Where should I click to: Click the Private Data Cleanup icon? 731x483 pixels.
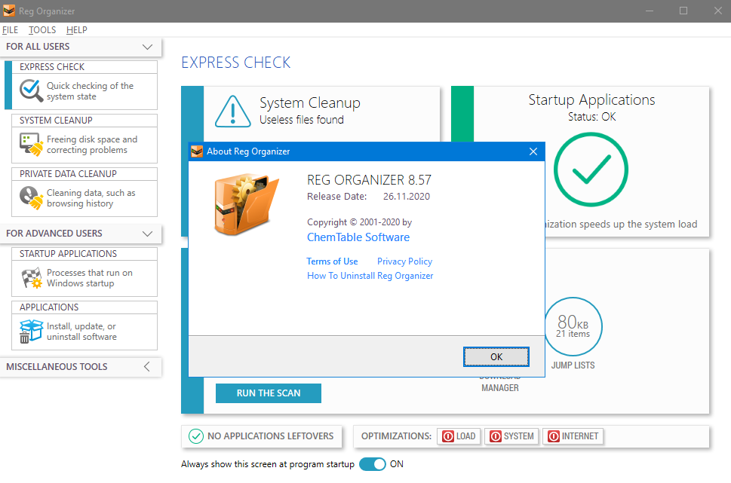(31, 197)
